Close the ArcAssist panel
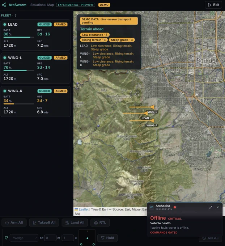Image resolution: width=225 pixels, height=246 pixels. coord(218,207)
